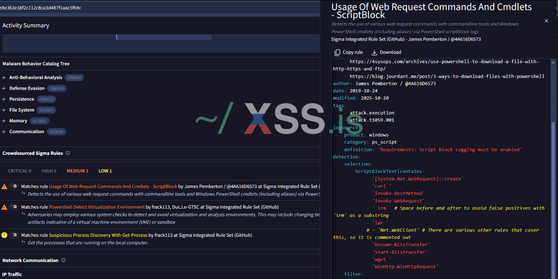This screenshot has height=279, width=558.
Task: Click rule badge icon for Get-Process match
Action: 14,235
